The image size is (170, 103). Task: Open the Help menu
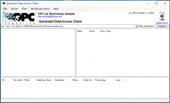point(56,9)
